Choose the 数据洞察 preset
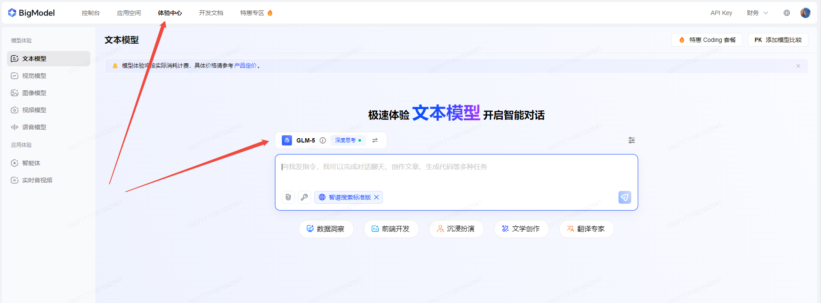This screenshot has width=821, height=303. pos(326,229)
